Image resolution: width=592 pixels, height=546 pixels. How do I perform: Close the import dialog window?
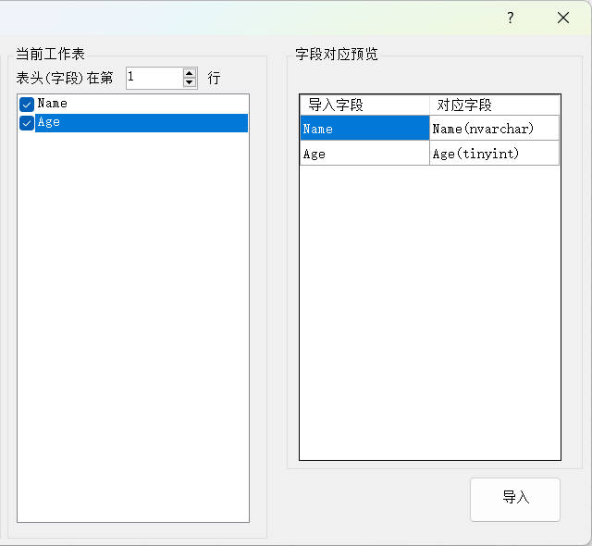pos(562,19)
